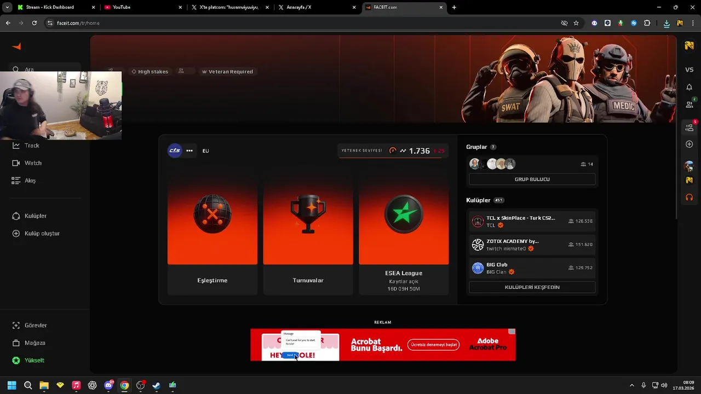Open the notifications bell in the right sidebar
The width and height of the screenshot is (701, 394).
tap(689, 87)
